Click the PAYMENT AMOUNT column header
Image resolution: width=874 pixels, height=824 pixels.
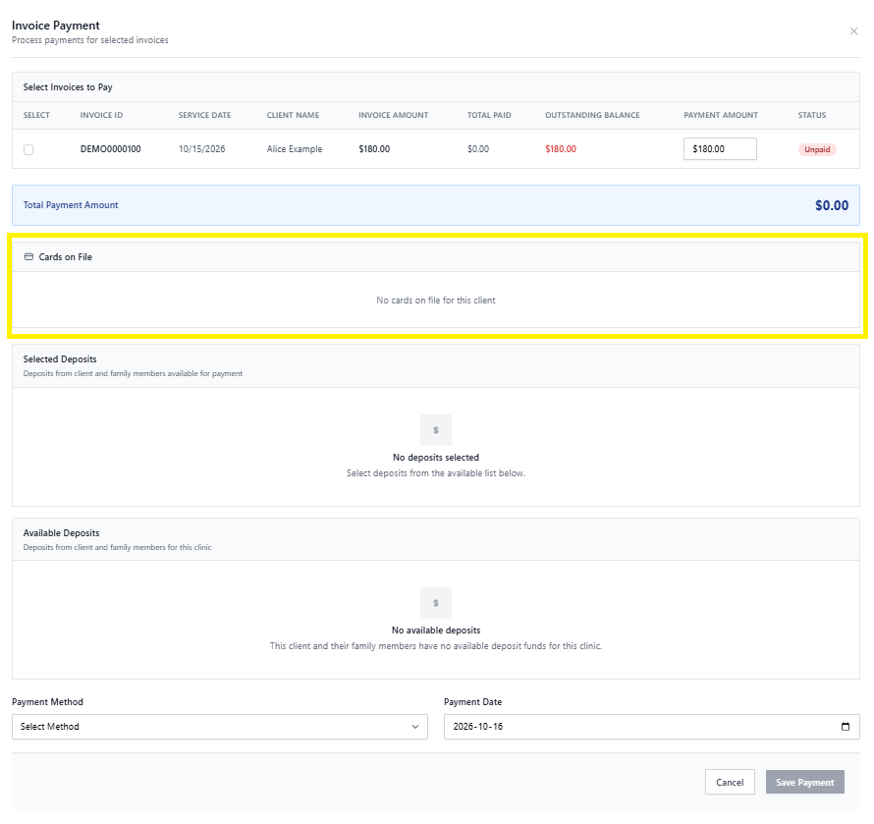(x=721, y=116)
